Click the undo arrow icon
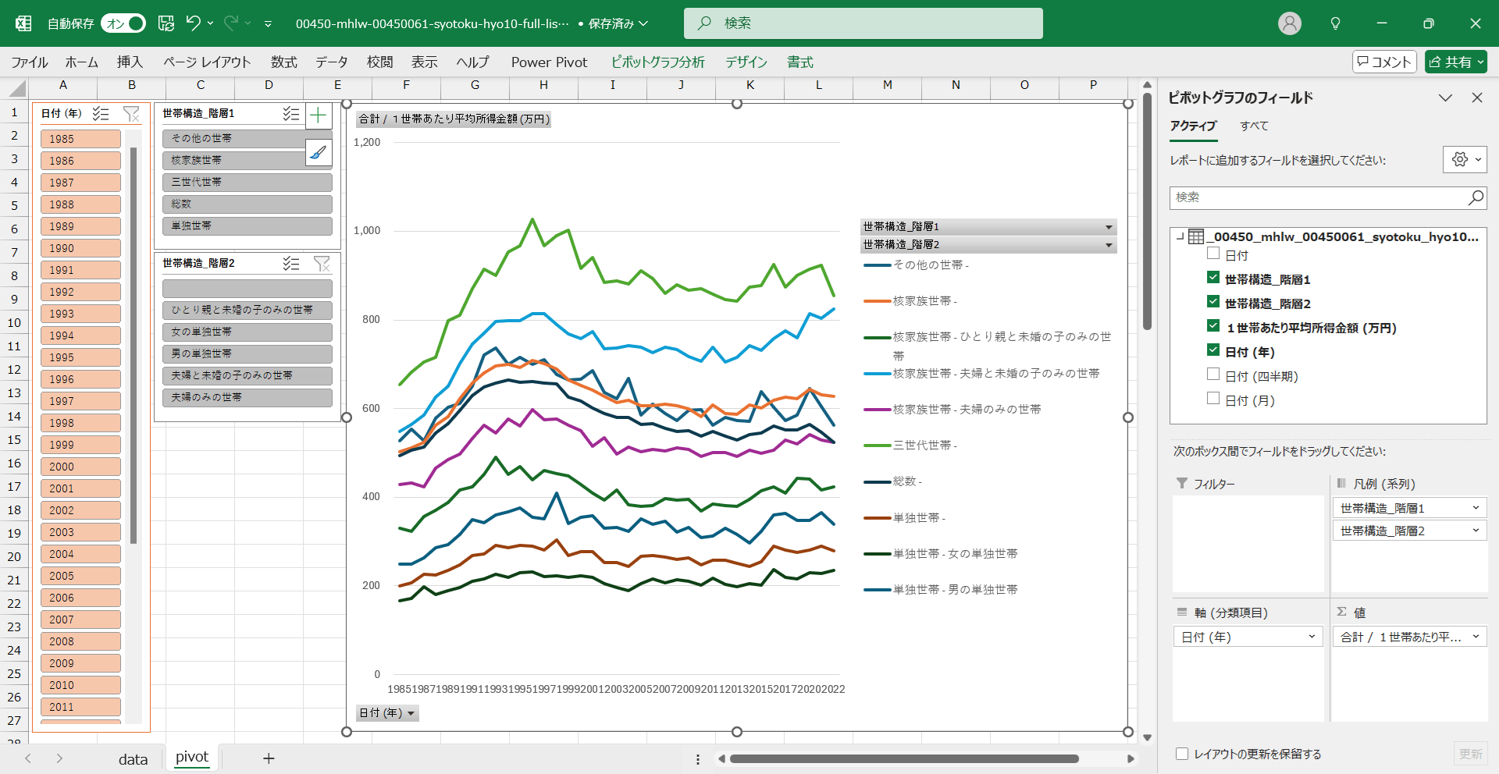 click(x=193, y=23)
